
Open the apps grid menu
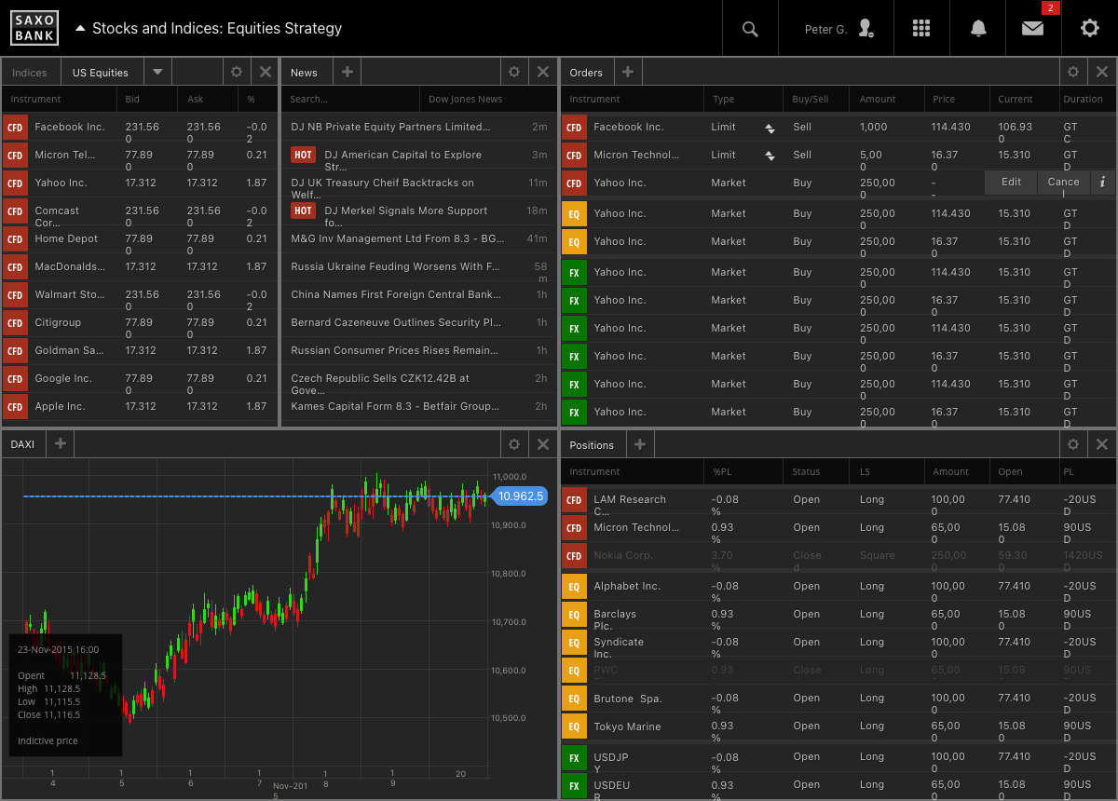921,29
